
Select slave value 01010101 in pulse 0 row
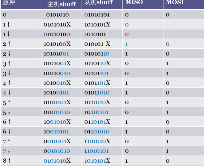click(97, 15)
